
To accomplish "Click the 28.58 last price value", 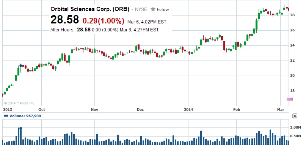I will [x=64, y=20].
